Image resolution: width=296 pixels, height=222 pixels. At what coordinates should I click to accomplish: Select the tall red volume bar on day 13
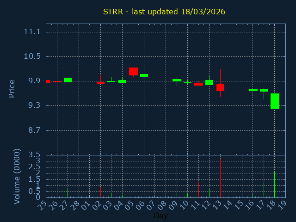pos(220,179)
